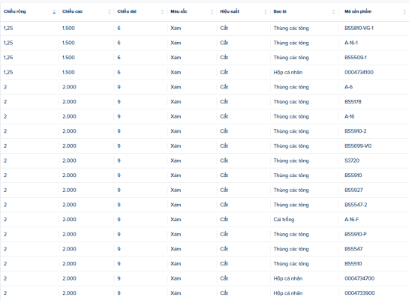Screen dimensions: 409x300
Task: Click the BS5699-VG product cell
Action: (x=358, y=146)
